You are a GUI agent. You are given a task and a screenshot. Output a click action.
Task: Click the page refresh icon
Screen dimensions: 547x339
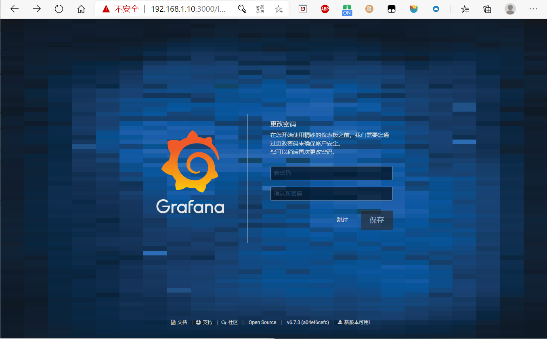click(x=59, y=8)
